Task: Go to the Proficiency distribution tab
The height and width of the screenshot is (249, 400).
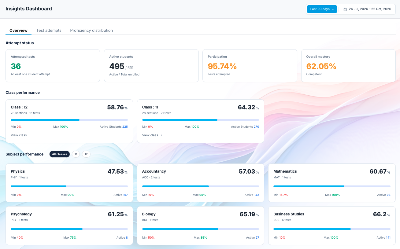Action: (x=91, y=31)
